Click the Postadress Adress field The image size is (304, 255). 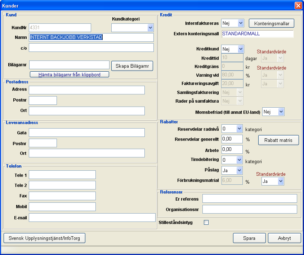click(x=87, y=90)
